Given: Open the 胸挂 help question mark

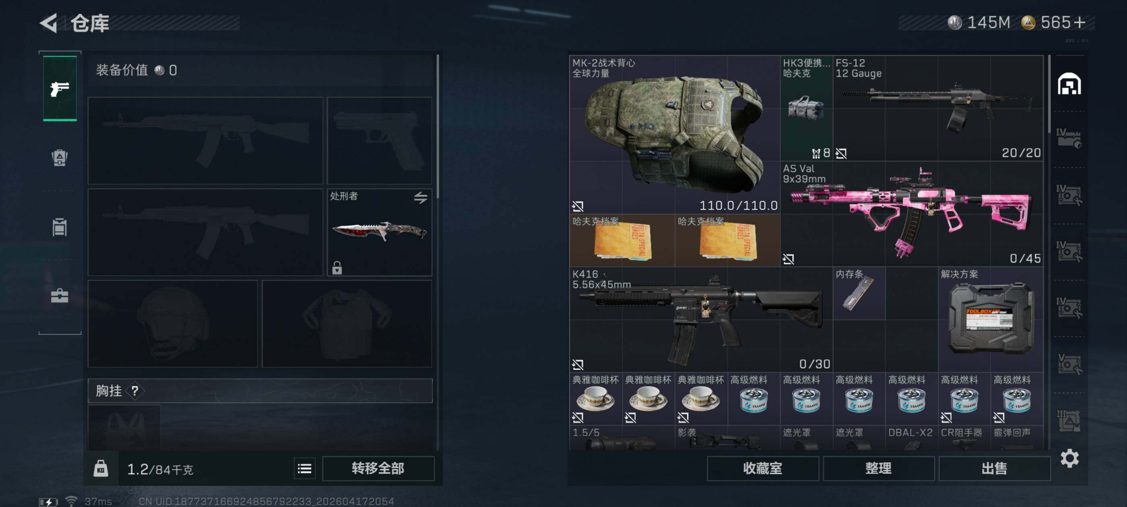Looking at the screenshot, I should point(135,391).
